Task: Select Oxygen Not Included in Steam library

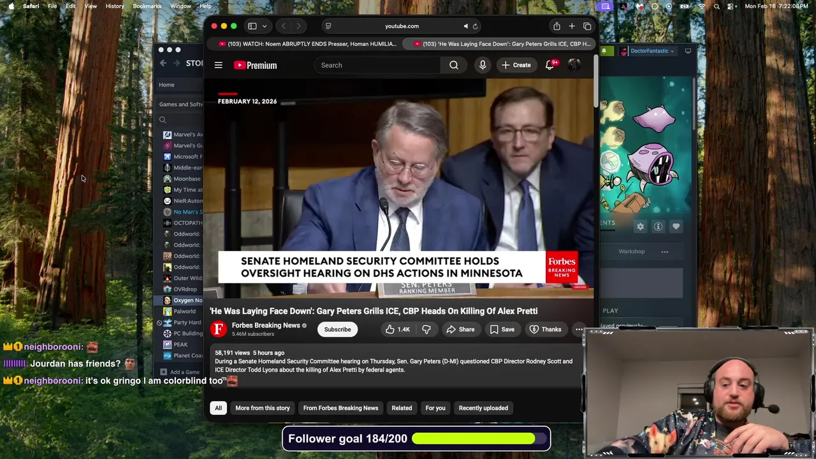Action: click(x=182, y=300)
